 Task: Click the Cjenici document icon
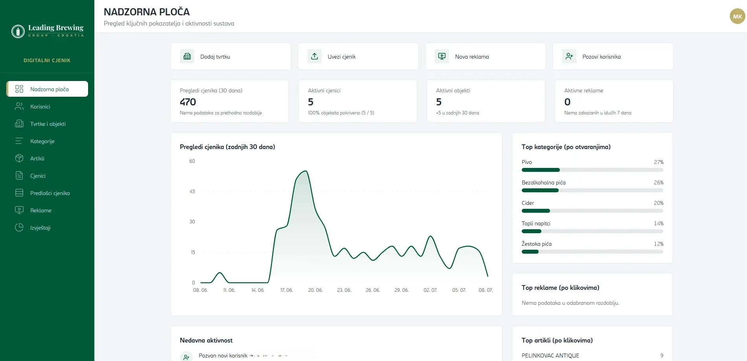(x=19, y=175)
